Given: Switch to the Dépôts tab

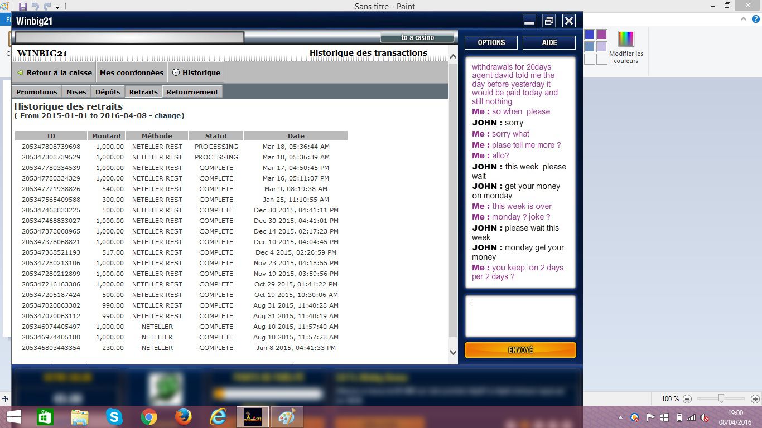Looking at the screenshot, I should 108,92.
